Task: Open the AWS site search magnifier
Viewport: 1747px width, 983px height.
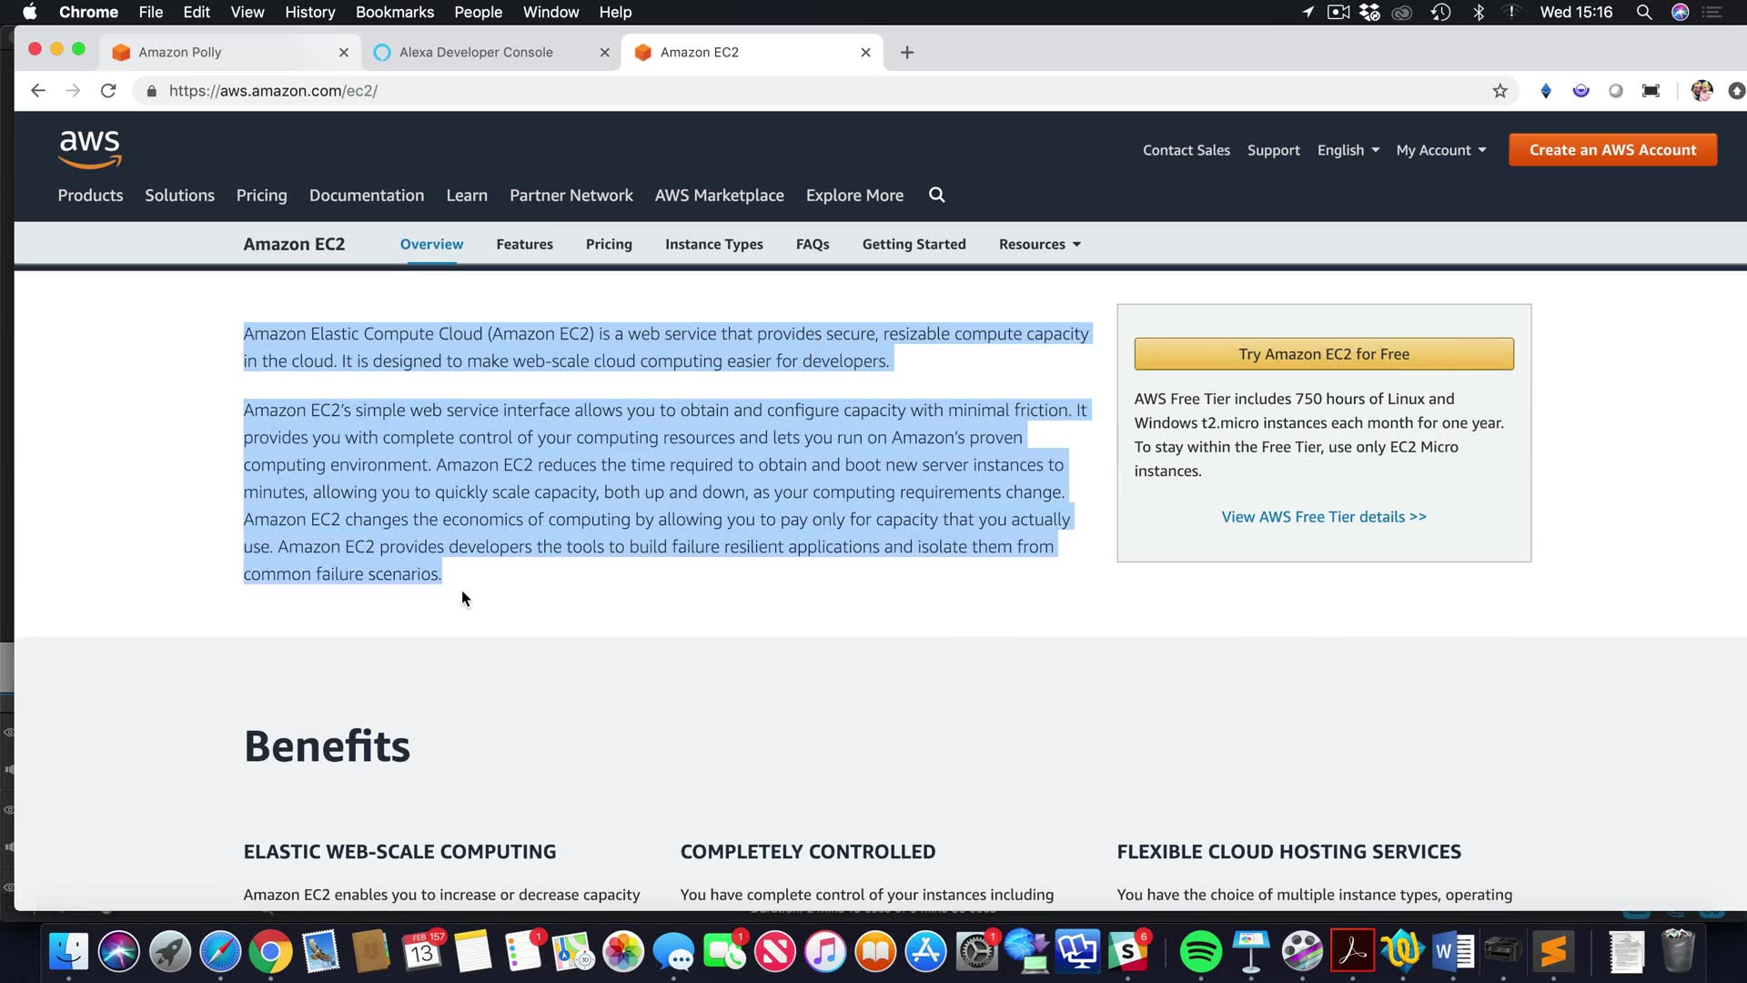Action: tap(936, 195)
